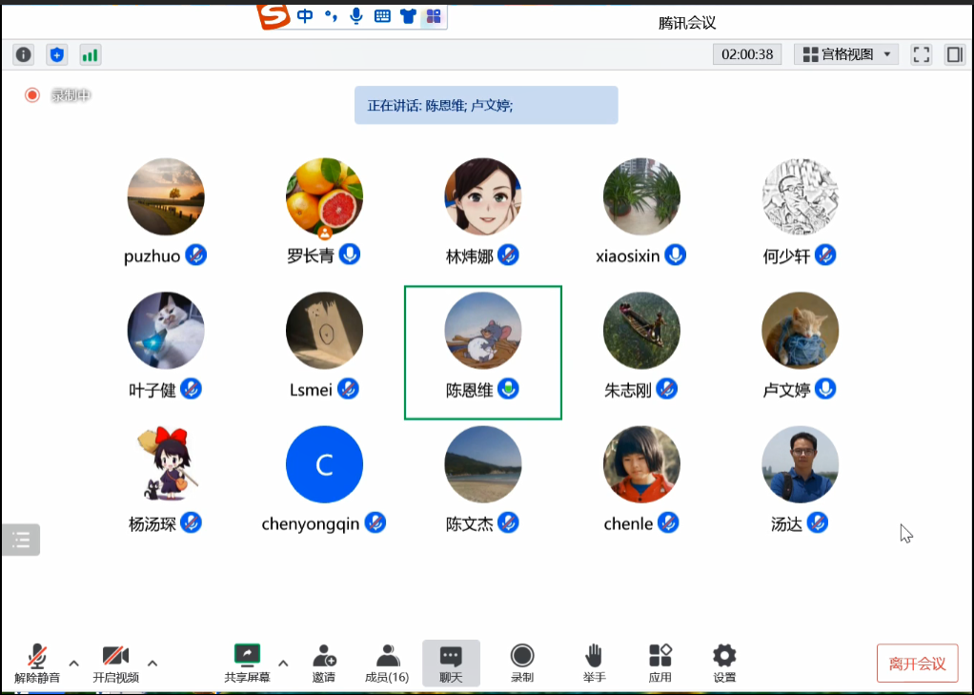Open the Members 成员(16) list
Screen dimensions: 974x695
[x=387, y=663]
